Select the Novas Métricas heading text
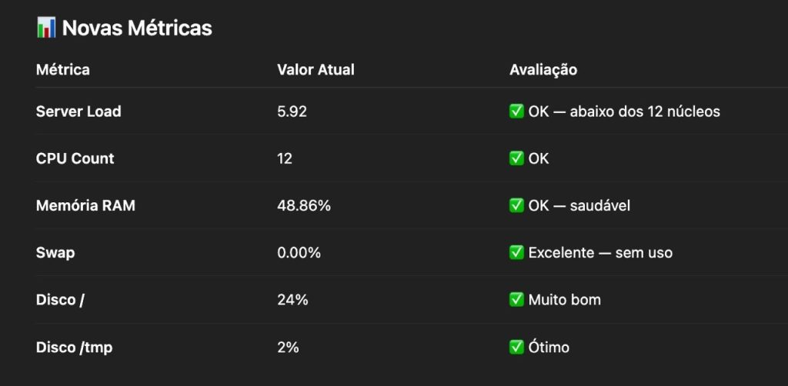Screen dimensions: 788x386 point(137,28)
